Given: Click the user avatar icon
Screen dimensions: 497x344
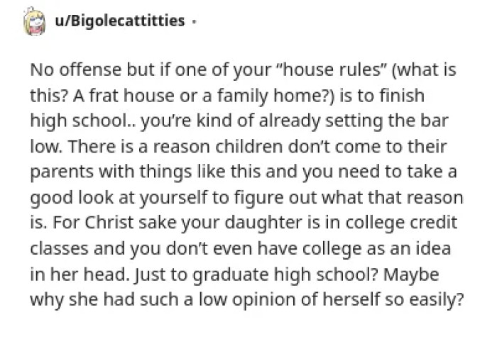Looking at the screenshot, I should (x=35, y=21).
